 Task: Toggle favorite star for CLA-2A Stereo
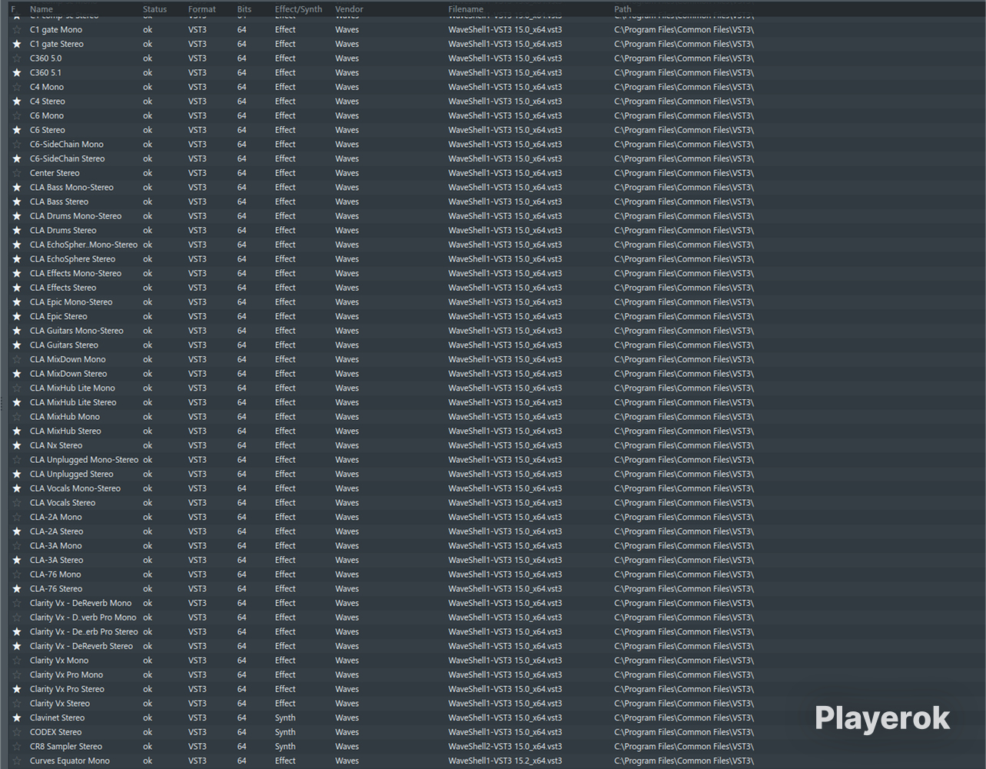coord(17,531)
